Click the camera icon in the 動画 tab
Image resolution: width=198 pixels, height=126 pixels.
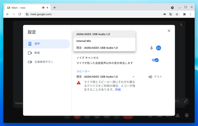30,53
